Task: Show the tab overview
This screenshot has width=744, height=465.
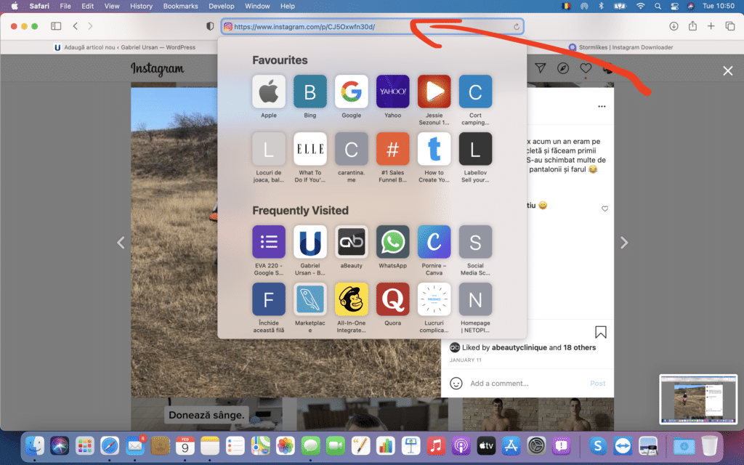Action: [x=729, y=26]
